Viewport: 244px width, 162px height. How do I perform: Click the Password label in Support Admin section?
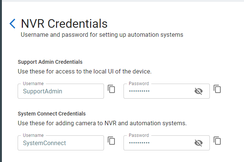139,84
